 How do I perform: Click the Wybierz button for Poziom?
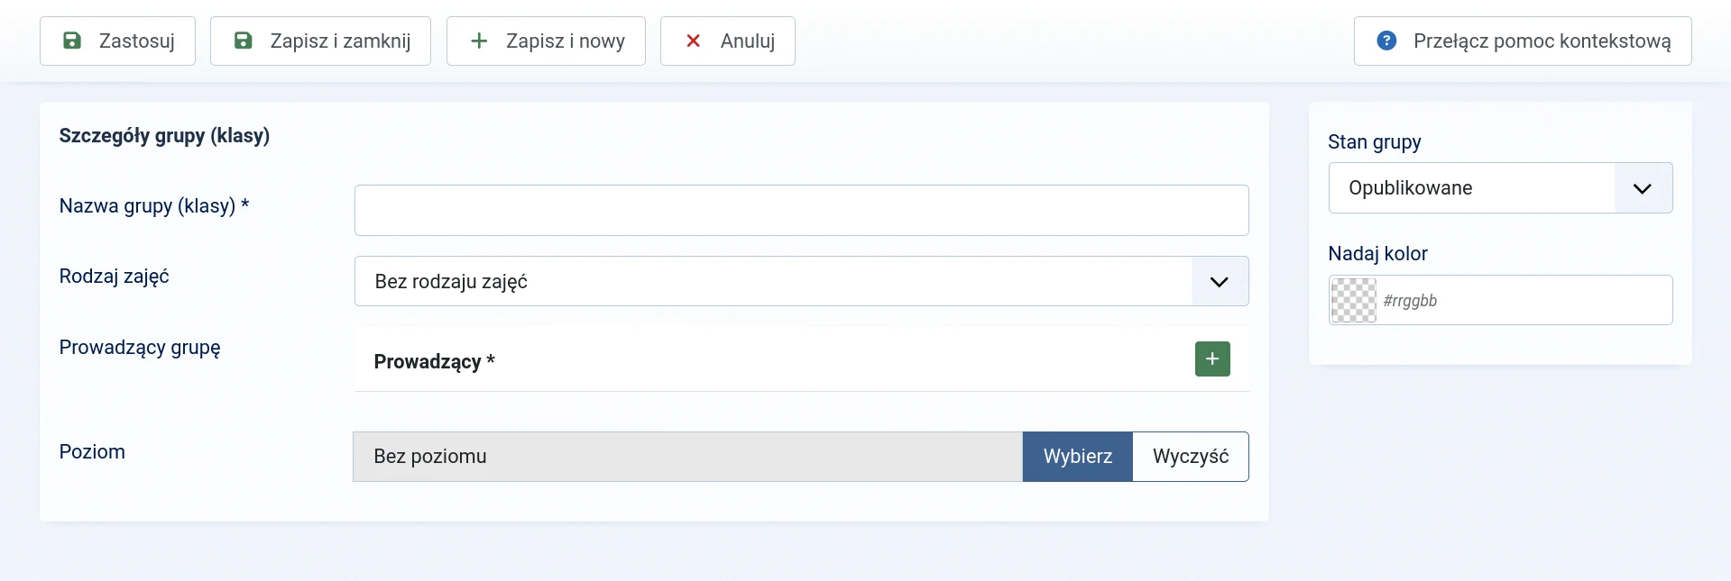[x=1077, y=457]
